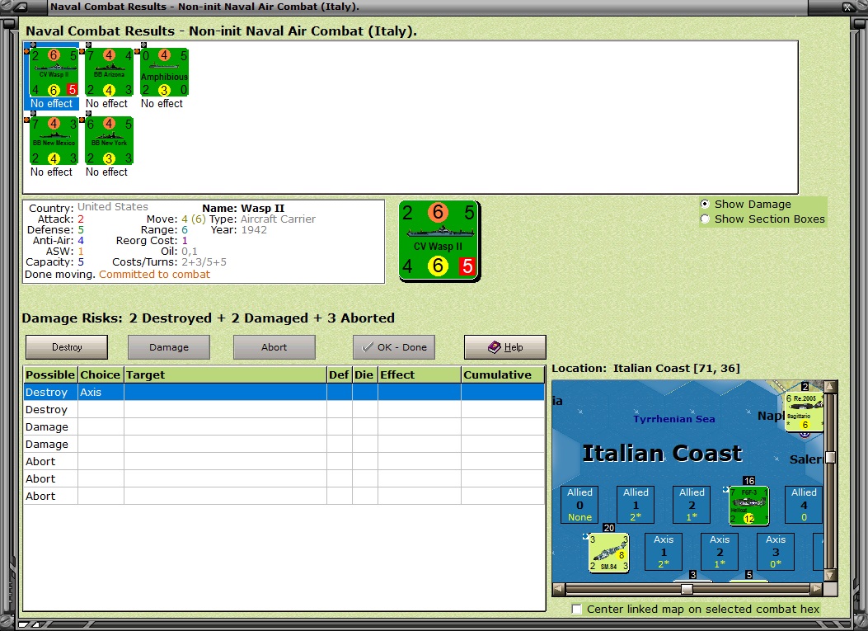The width and height of the screenshot is (868, 631).
Task: Select the second Damage row
Action: coord(284,445)
